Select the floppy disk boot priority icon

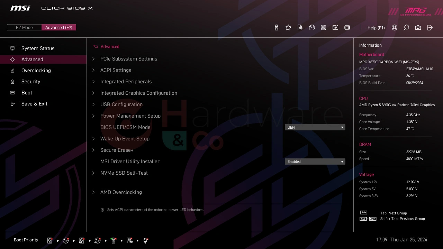[x=130, y=240]
